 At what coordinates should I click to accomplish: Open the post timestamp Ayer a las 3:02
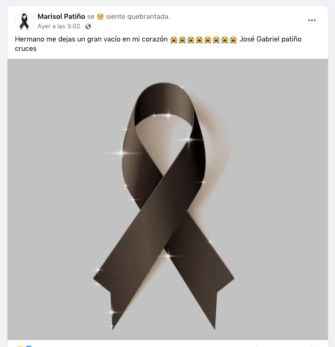[x=58, y=26]
